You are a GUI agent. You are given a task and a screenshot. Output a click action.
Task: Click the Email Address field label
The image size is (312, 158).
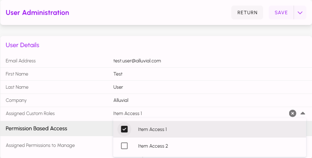21,61
